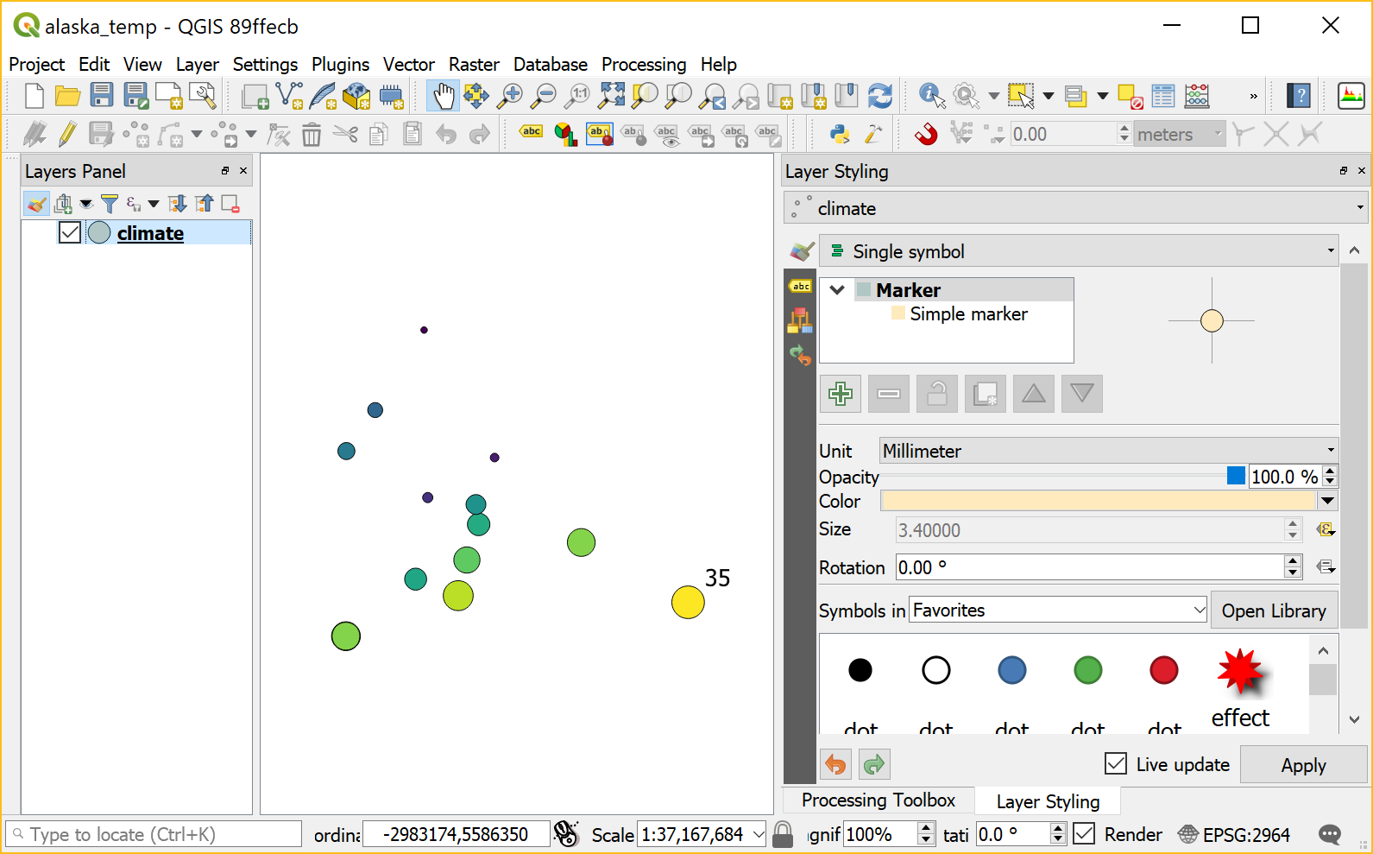Click the marker Color swatch bar
The height and width of the screenshot is (854, 1373).
(x=1098, y=501)
